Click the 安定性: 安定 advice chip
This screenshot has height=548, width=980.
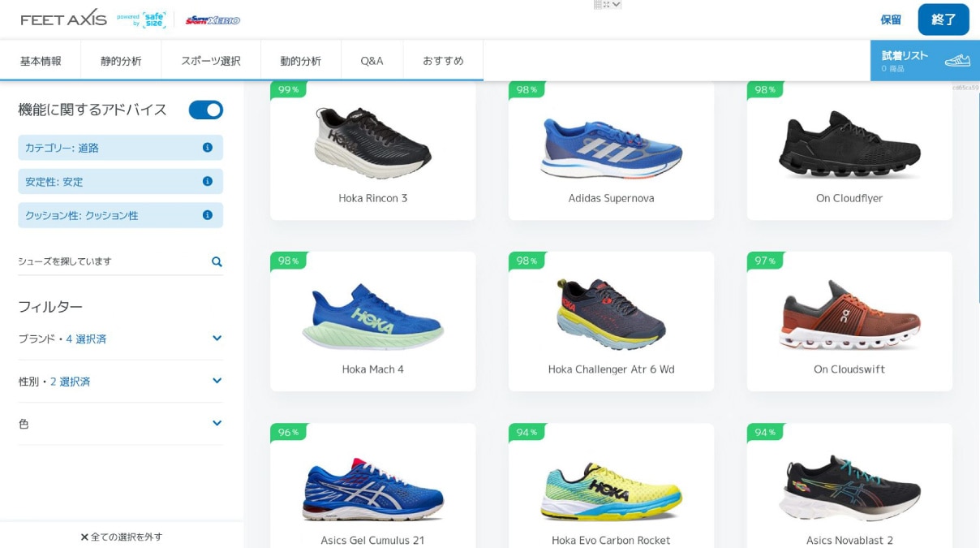click(x=120, y=181)
